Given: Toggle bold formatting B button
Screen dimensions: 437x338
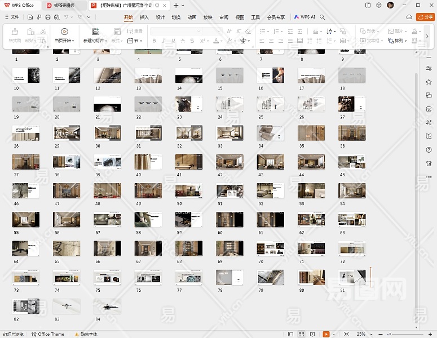Looking at the screenshot, I should 155,41.
